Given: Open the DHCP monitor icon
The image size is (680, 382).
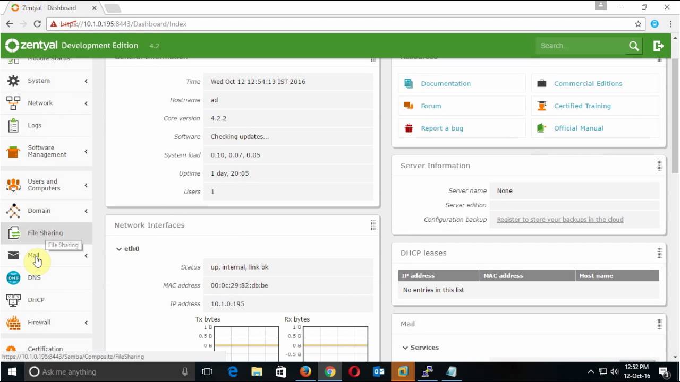Looking at the screenshot, I should 13,300.
